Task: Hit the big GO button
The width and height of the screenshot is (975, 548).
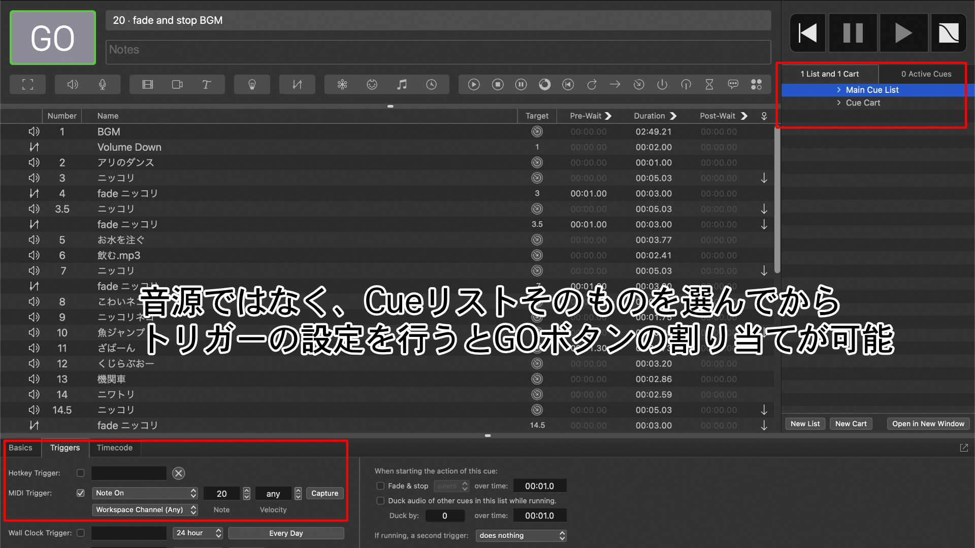Action: [x=53, y=38]
